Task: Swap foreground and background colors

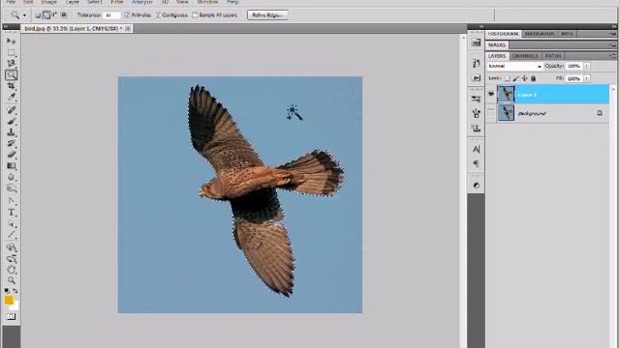Action: pos(15,291)
